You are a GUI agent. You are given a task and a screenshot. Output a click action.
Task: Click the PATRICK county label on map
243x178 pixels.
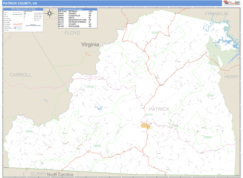159,109
